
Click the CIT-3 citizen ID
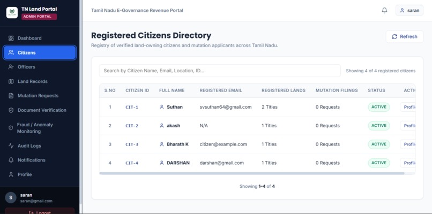coord(132,144)
